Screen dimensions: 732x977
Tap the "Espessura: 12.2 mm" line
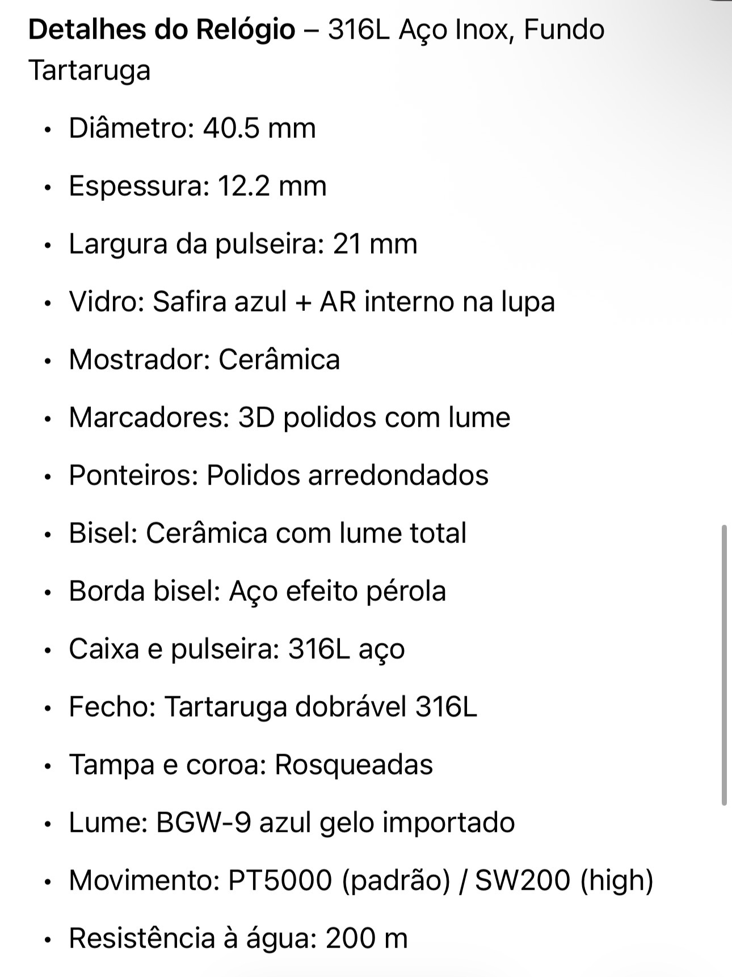coord(197,186)
